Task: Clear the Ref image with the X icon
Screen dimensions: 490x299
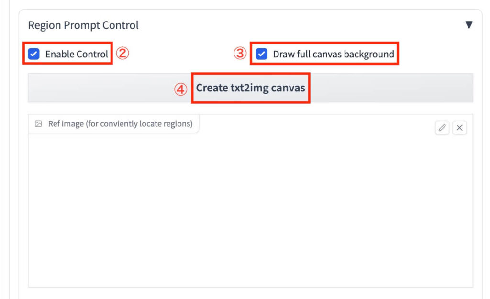Action: 459,128
